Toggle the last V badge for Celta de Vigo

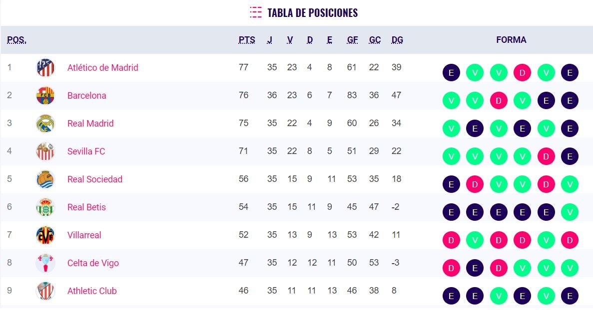(x=570, y=268)
